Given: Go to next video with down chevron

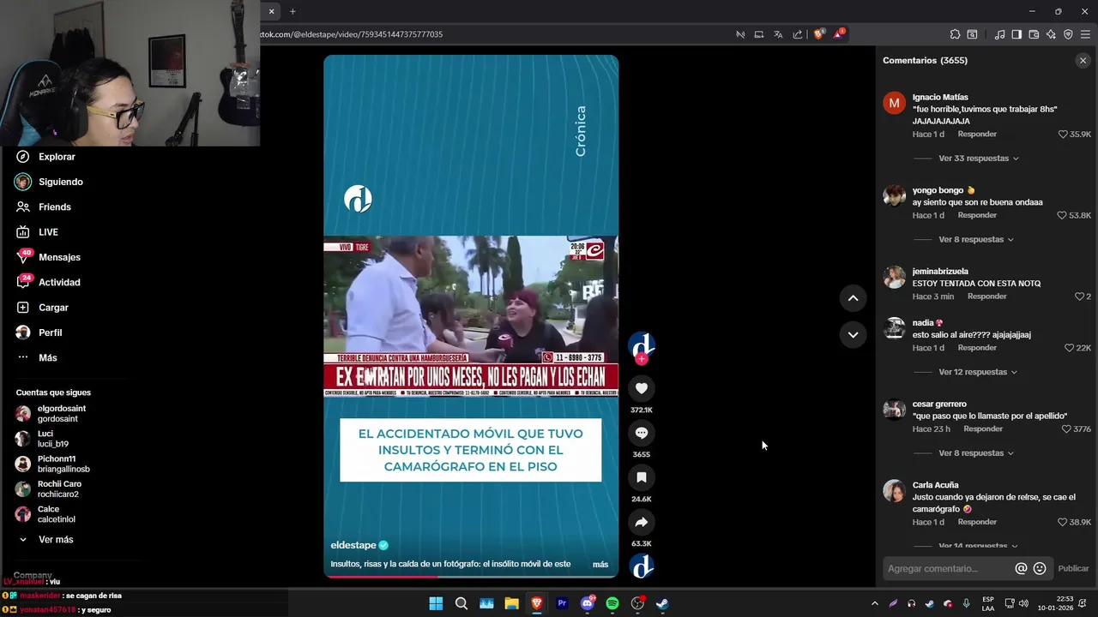Looking at the screenshot, I should 853,334.
